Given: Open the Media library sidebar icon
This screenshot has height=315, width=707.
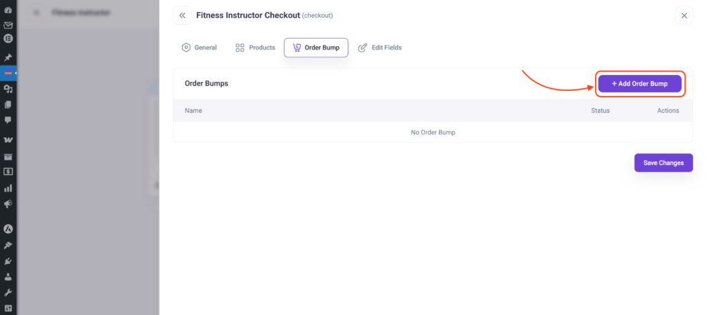Looking at the screenshot, I should (x=8, y=89).
